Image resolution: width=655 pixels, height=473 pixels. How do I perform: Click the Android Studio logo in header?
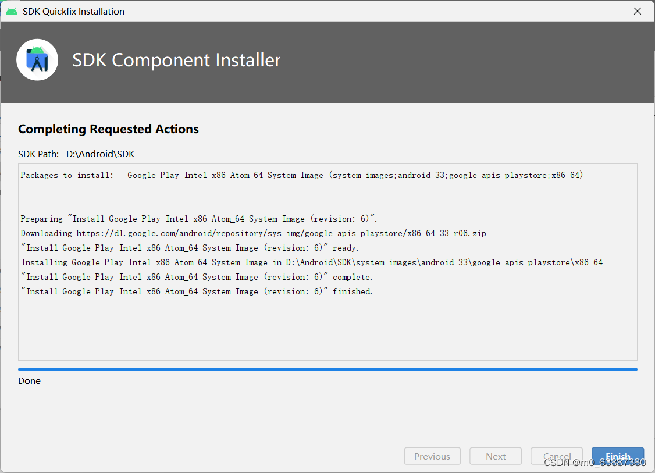click(37, 60)
